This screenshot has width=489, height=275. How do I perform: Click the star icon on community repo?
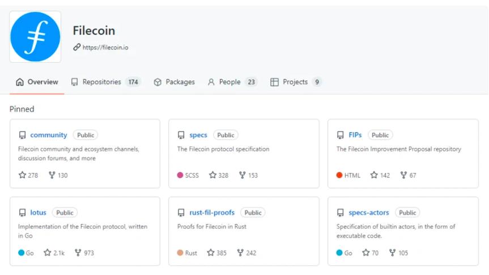[23, 175]
